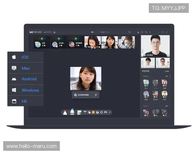Select the Text tool (T icon)
Screen dimensions: 192x154
point(85,112)
